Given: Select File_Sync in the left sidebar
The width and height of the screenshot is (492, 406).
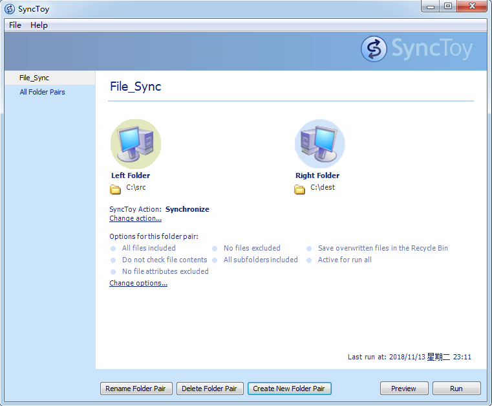Looking at the screenshot, I should (x=50, y=78).
